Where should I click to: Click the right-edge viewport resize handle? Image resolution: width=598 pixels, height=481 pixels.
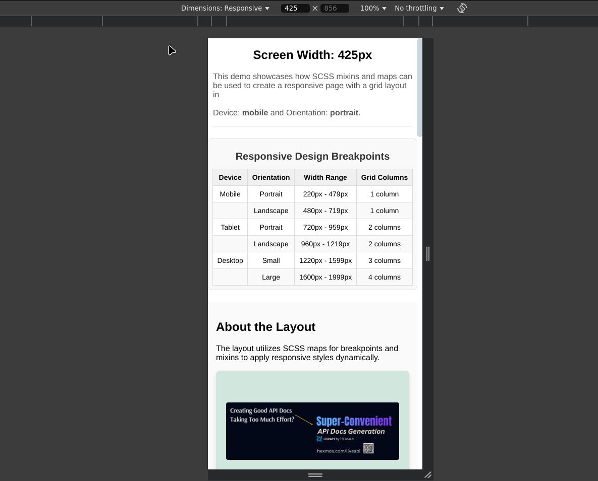coord(428,254)
